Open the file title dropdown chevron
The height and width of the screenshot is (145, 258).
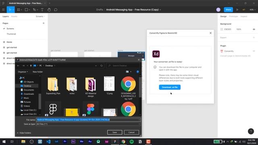(160, 10)
